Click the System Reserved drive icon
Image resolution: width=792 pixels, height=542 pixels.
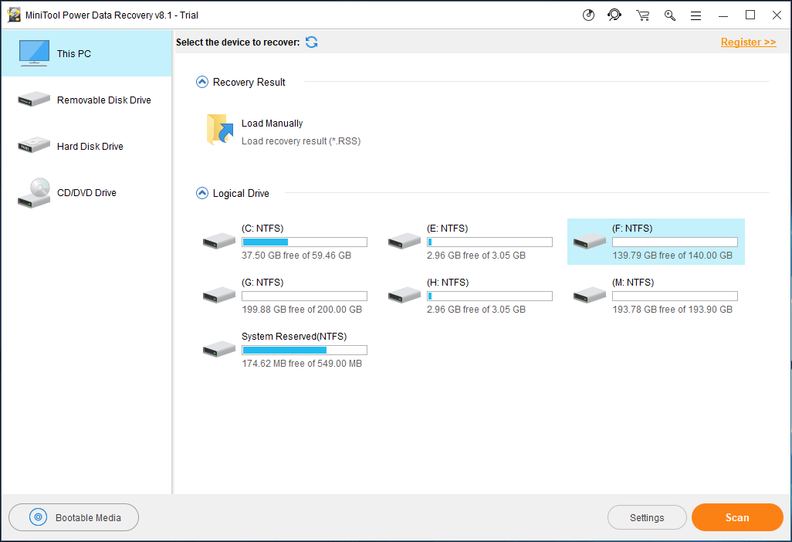click(218, 349)
